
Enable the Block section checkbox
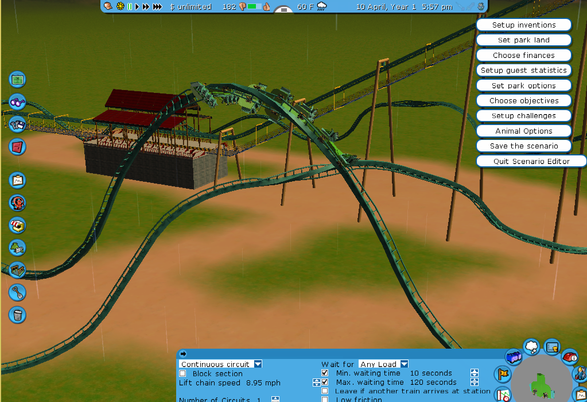[x=183, y=374]
